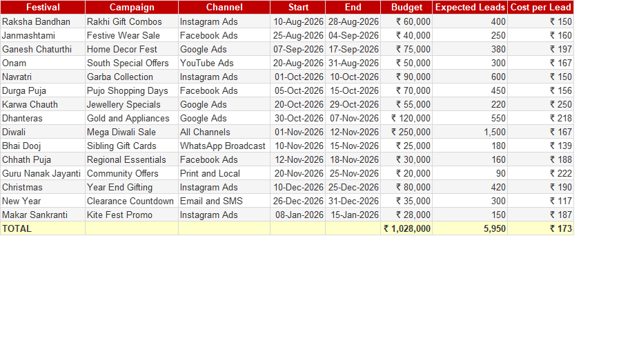The width and height of the screenshot is (621, 345).
Task: Click the ₹ 20,000 budget cell
Action: click(x=406, y=173)
